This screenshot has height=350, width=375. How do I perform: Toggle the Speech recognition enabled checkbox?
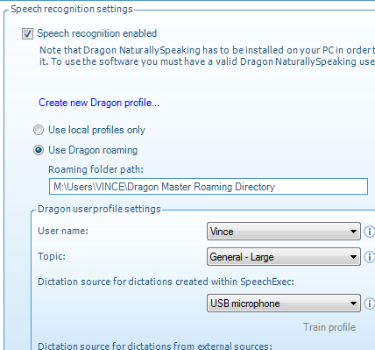27,33
